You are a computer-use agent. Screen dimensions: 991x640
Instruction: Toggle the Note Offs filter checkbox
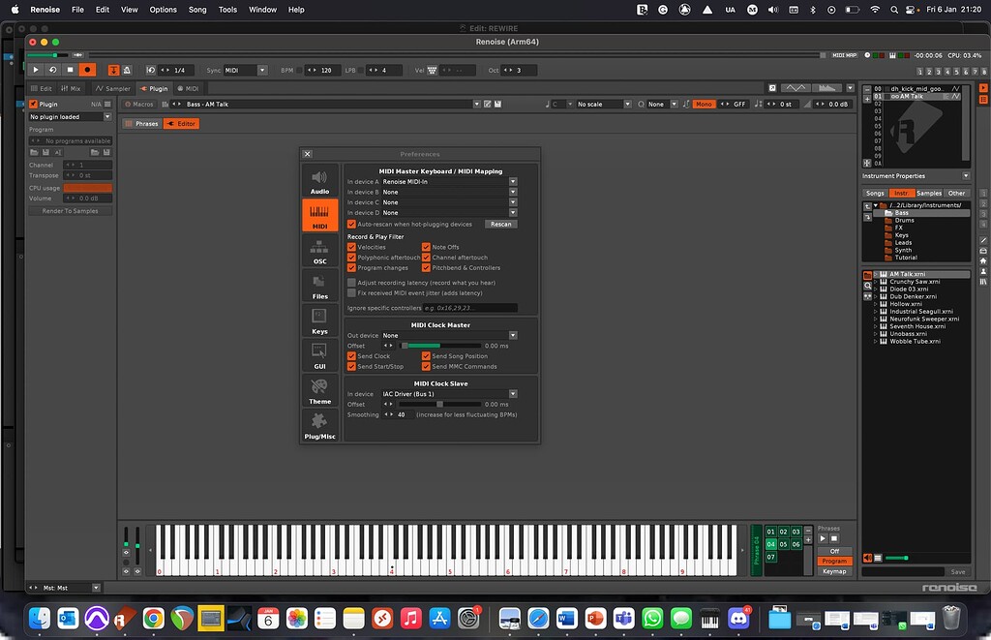pos(426,247)
